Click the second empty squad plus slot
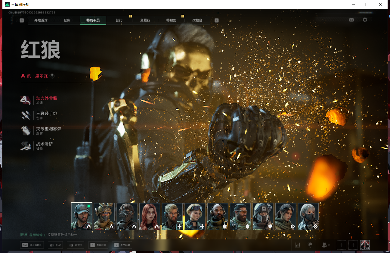 353,245
